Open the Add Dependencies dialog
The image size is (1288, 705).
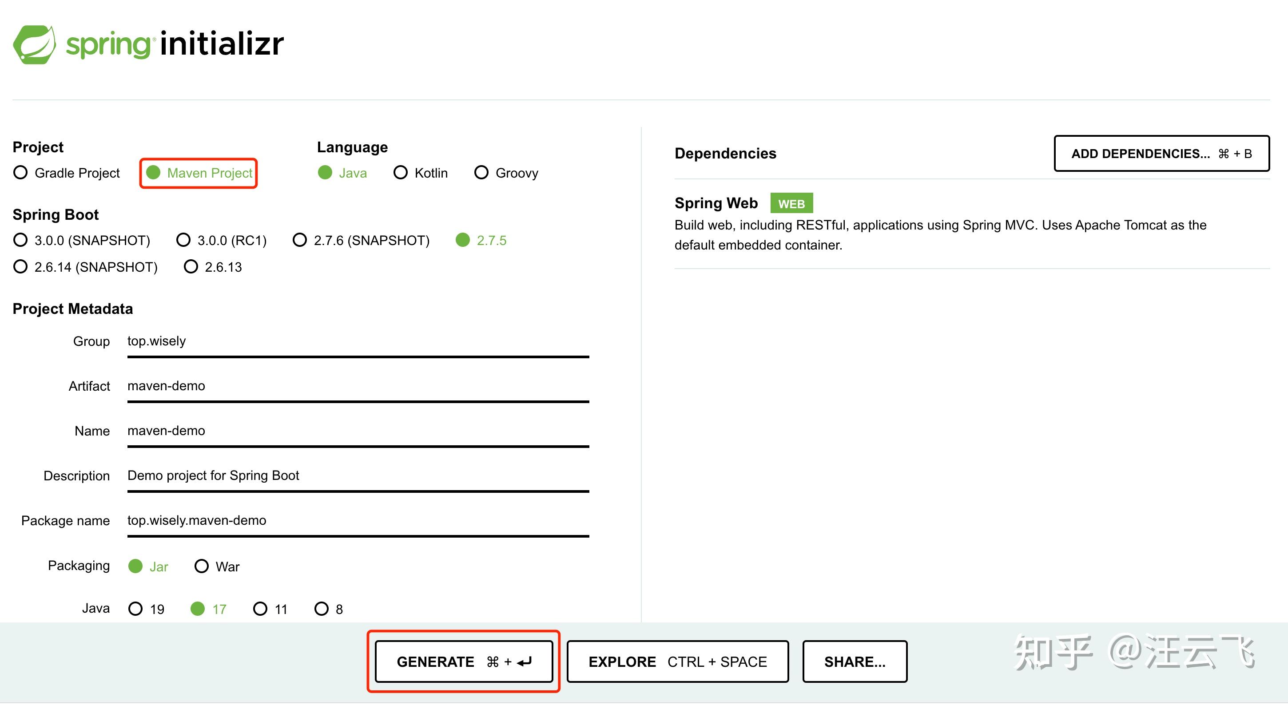[1161, 154]
